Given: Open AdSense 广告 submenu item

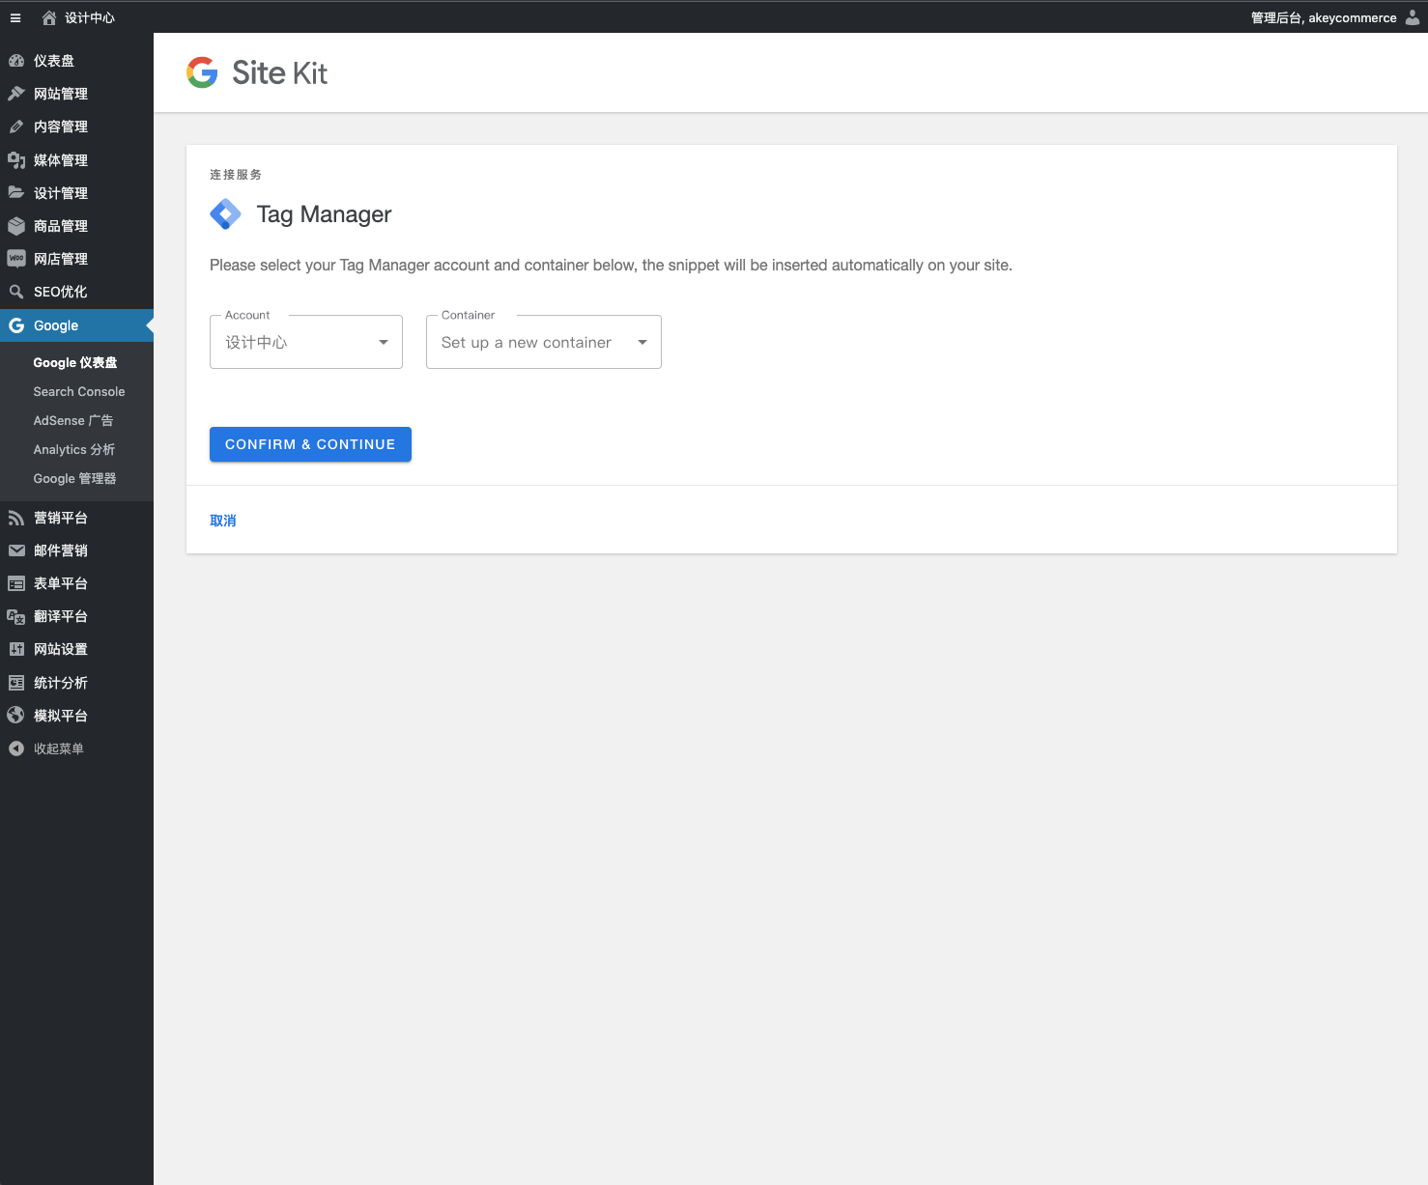Looking at the screenshot, I should point(73,420).
